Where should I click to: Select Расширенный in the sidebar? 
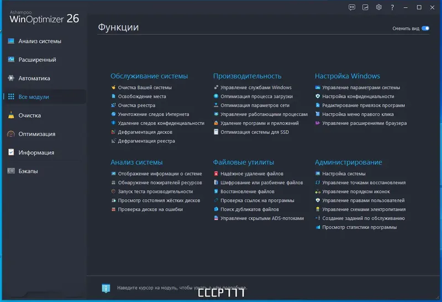(37, 60)
